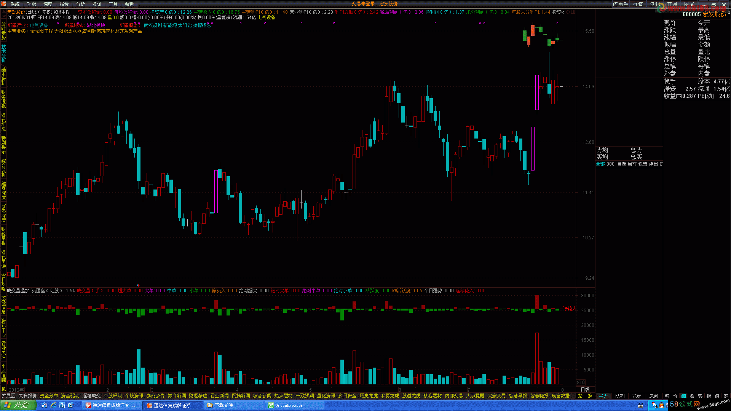Viewport: 731px width, 411px height.
Task: Select 财务透视 in left sidebar
Action: (x=3, y=99)
